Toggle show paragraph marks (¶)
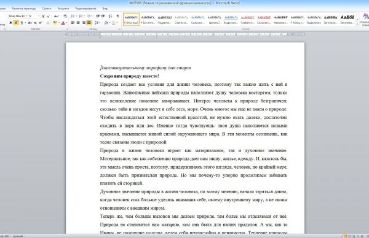Screen dimensions: 369x238 coord(117,16)
